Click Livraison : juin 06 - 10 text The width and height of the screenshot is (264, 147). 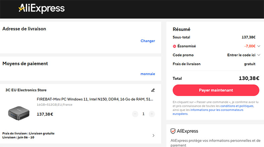[x=18, y=137]
